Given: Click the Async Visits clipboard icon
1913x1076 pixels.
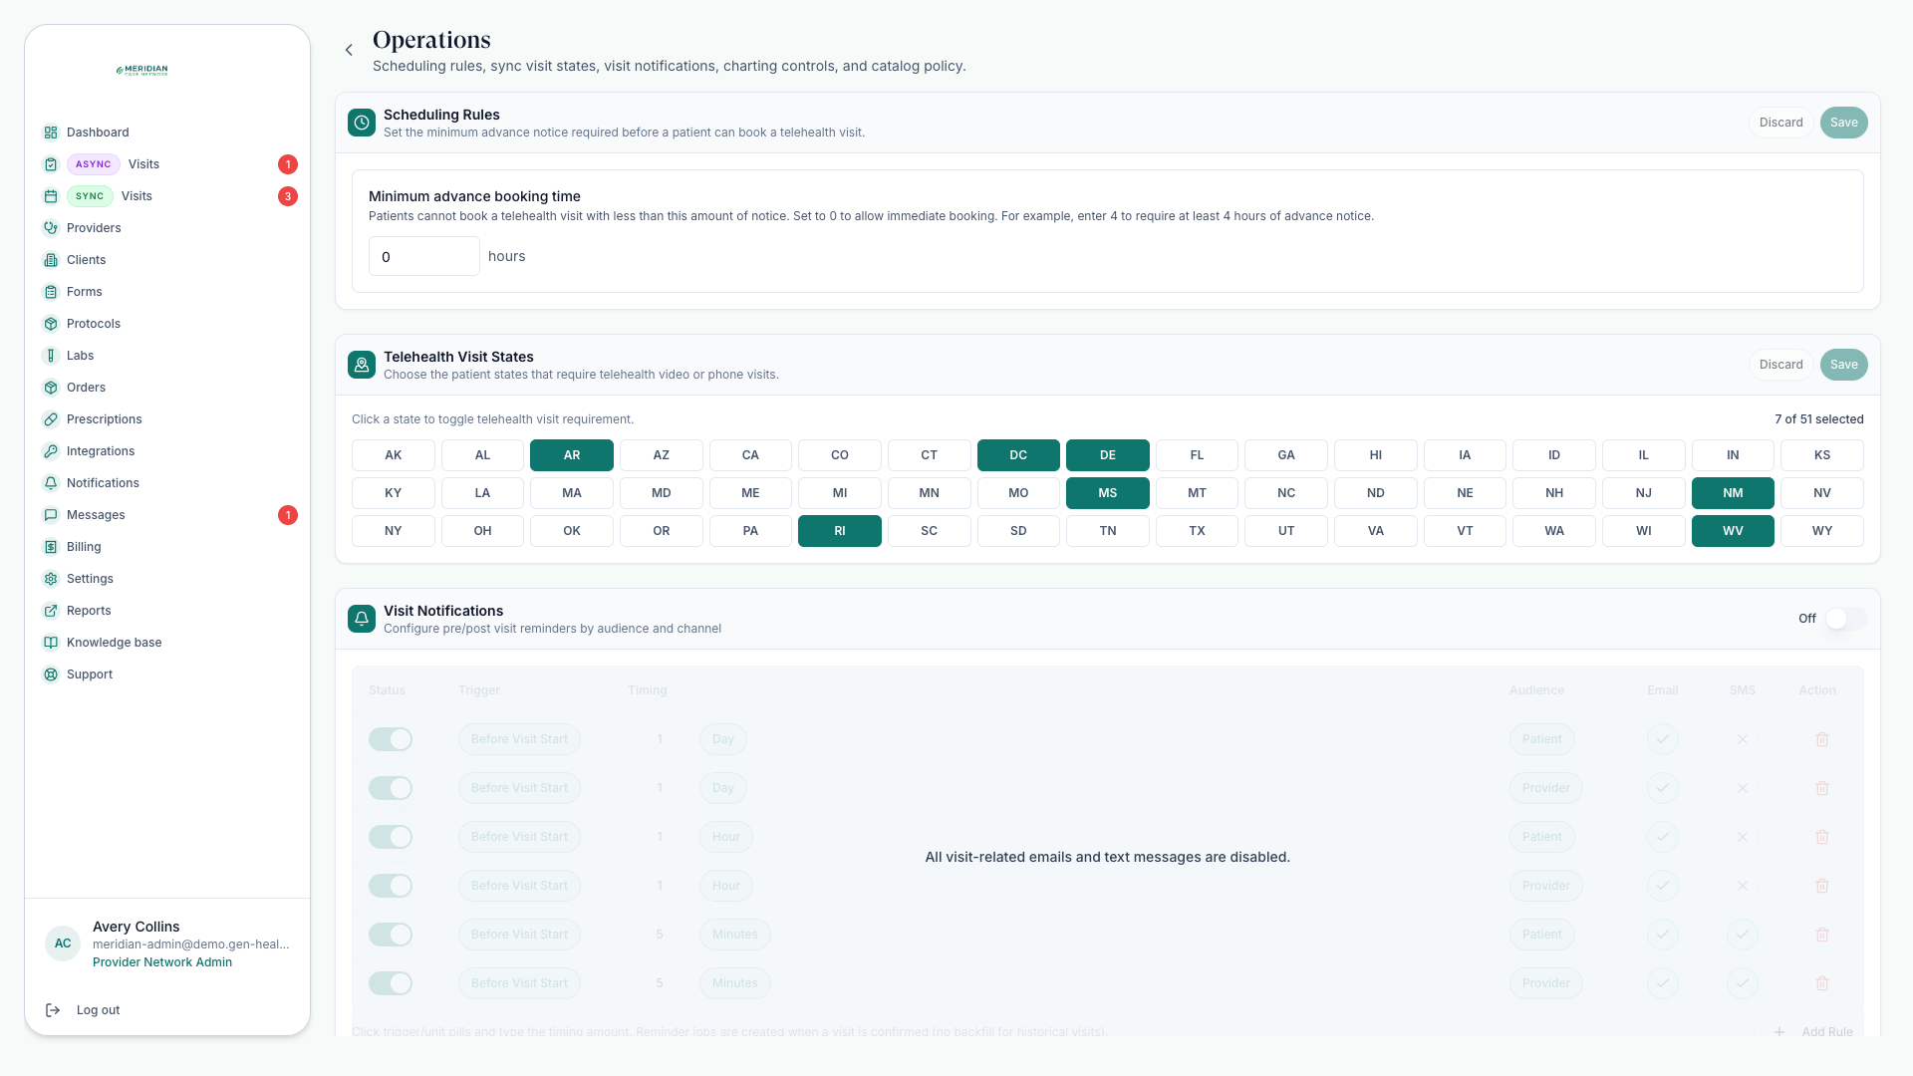Looking at the screenshot, I should (x=51, y=164).
